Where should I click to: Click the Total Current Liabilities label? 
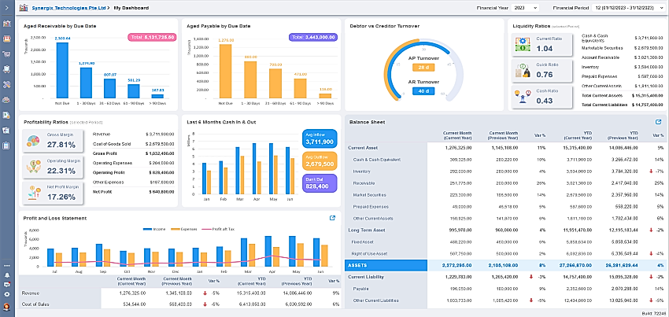(604, 105)
